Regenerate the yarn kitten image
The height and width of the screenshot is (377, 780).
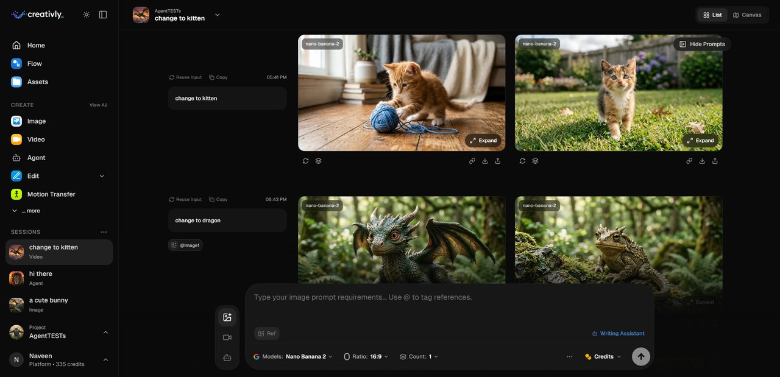point(305,161)
